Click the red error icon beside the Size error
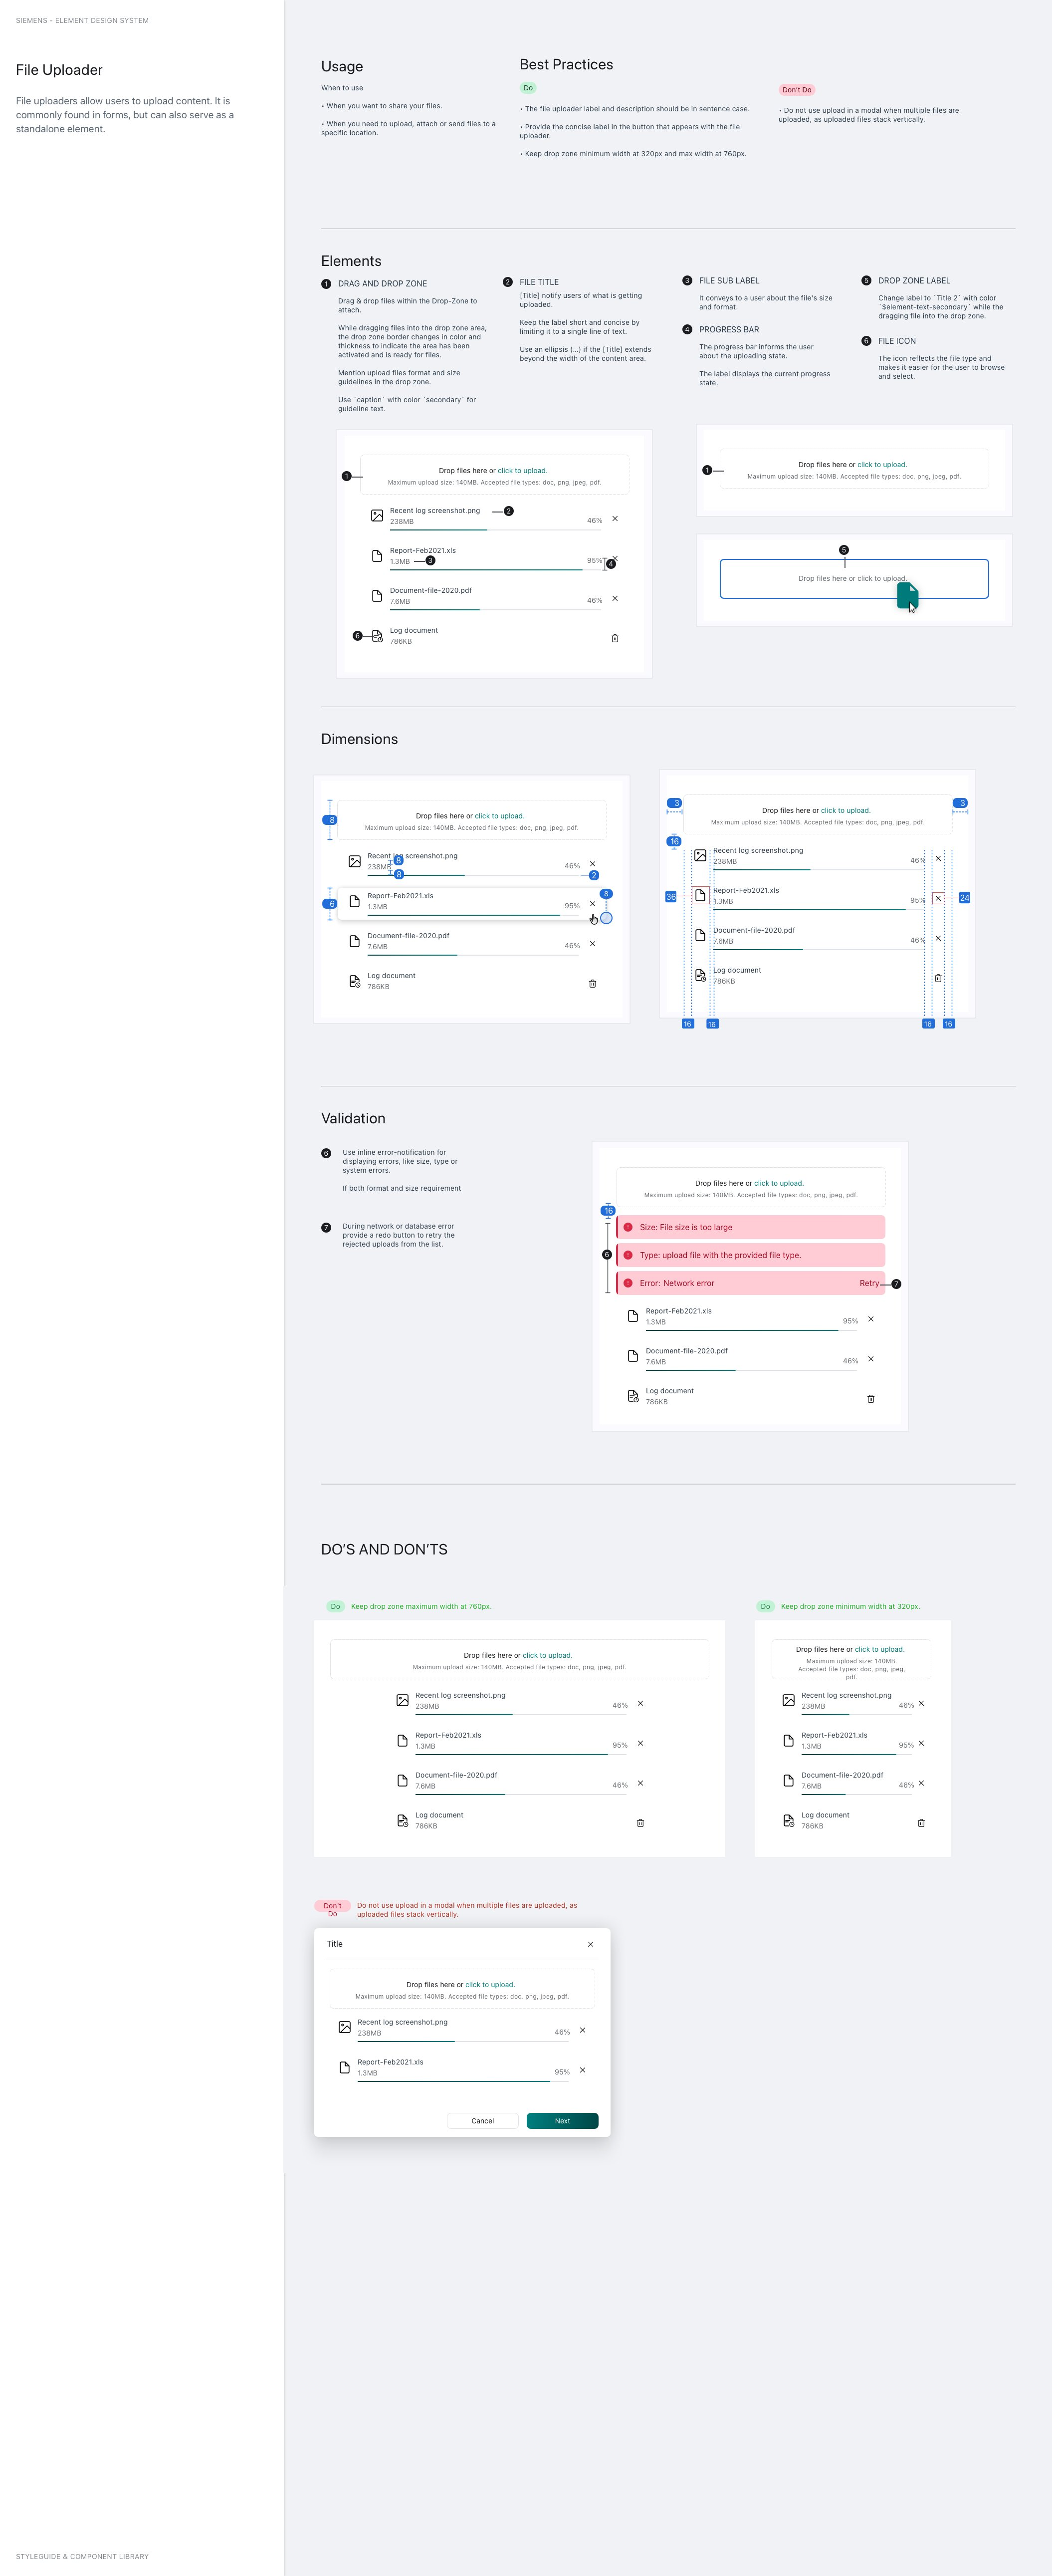 (628, 1227)
